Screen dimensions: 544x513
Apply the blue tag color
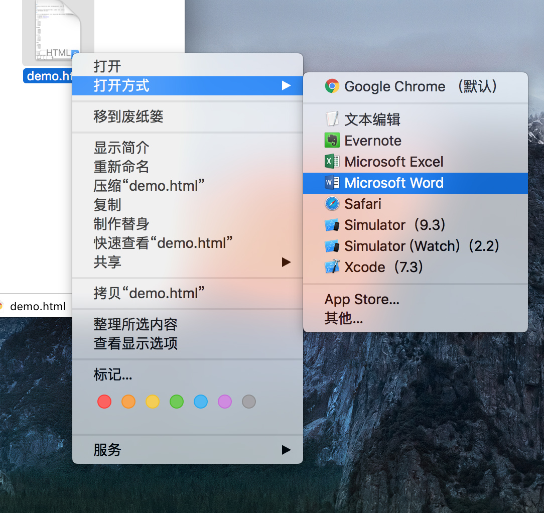click(x=201, y=402)
